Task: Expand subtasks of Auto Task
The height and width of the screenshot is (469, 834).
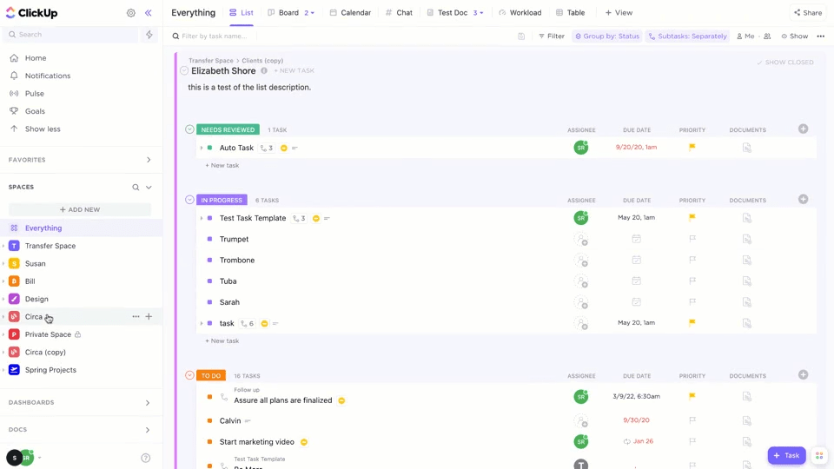Action: 202,148
